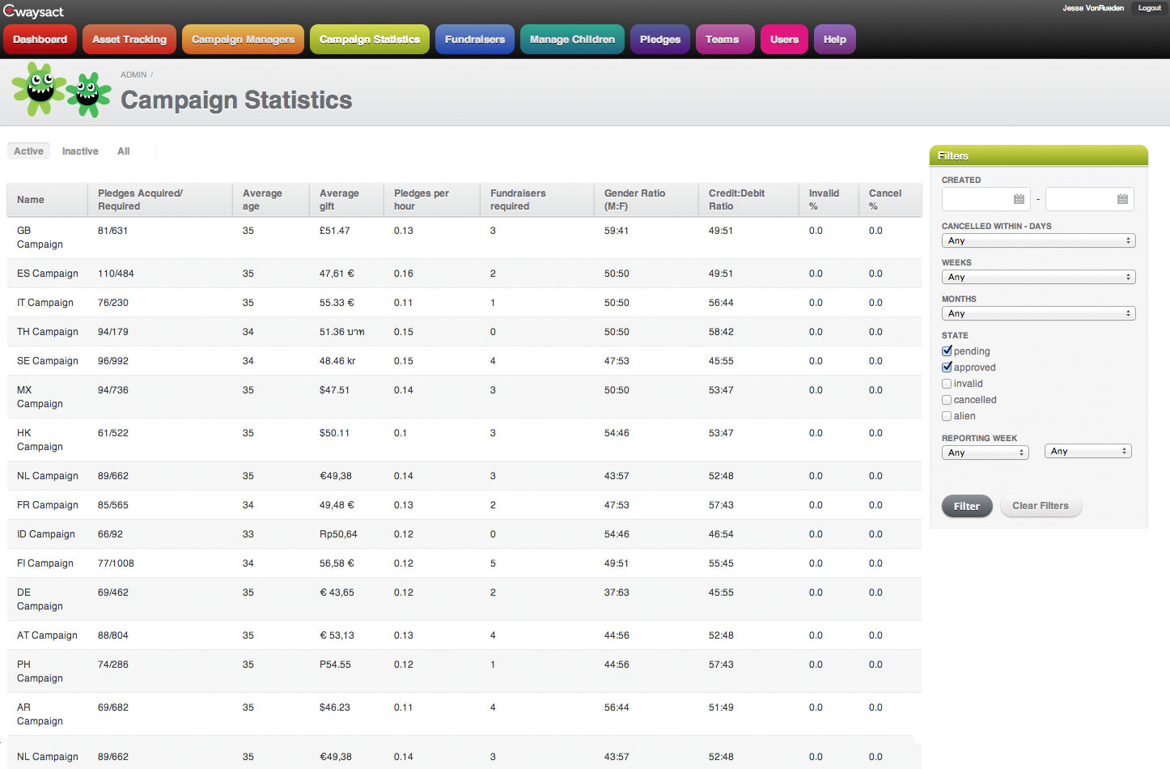Click the Waysact logo in the header
The width and height of the screenshot is (1170, 769).
pos(33,11)
